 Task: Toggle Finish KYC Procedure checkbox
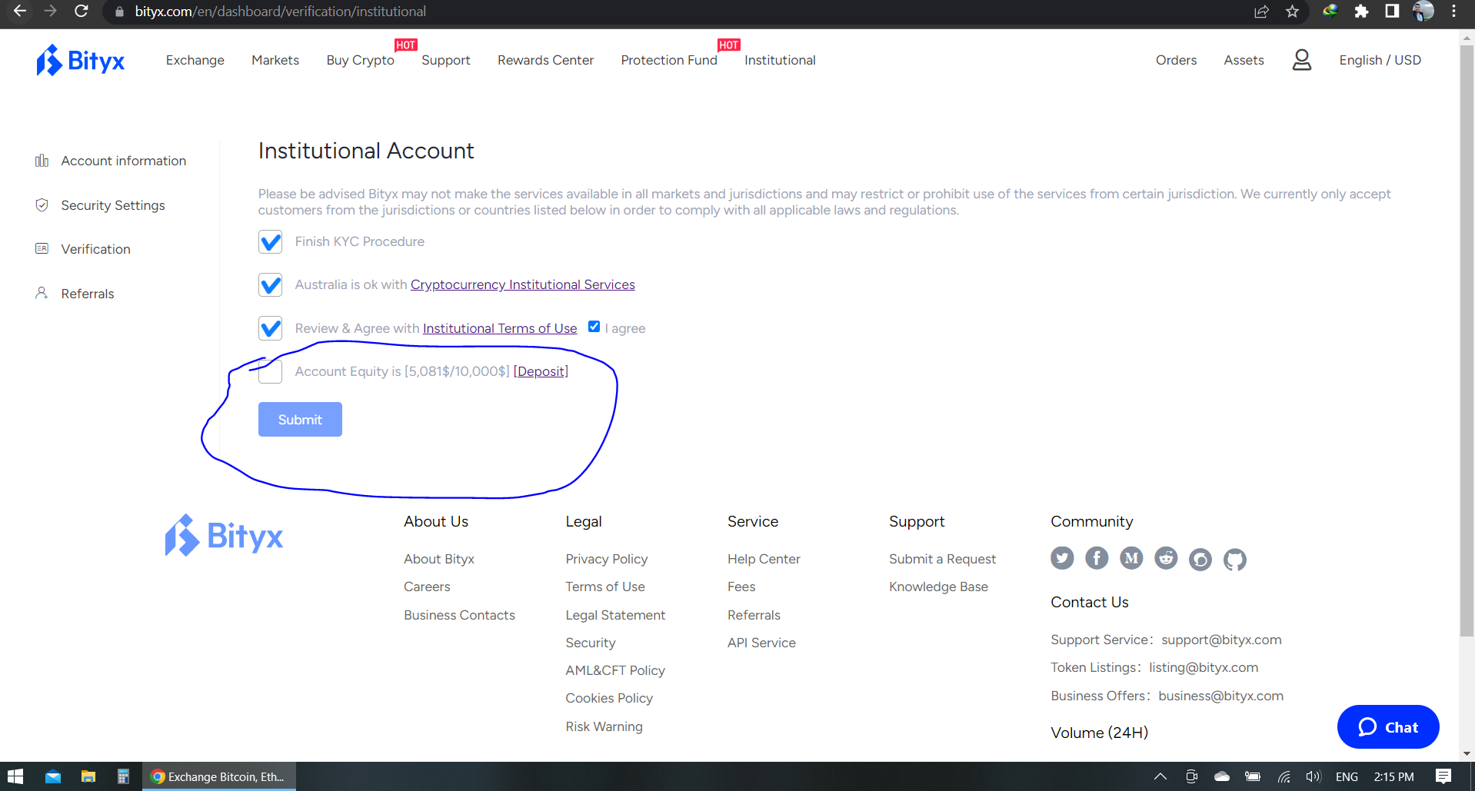tap(270, 242)
